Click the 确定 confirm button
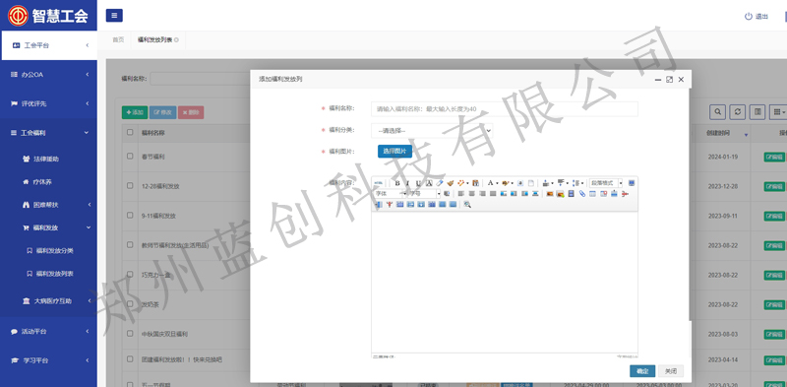 tap(642, 371)
